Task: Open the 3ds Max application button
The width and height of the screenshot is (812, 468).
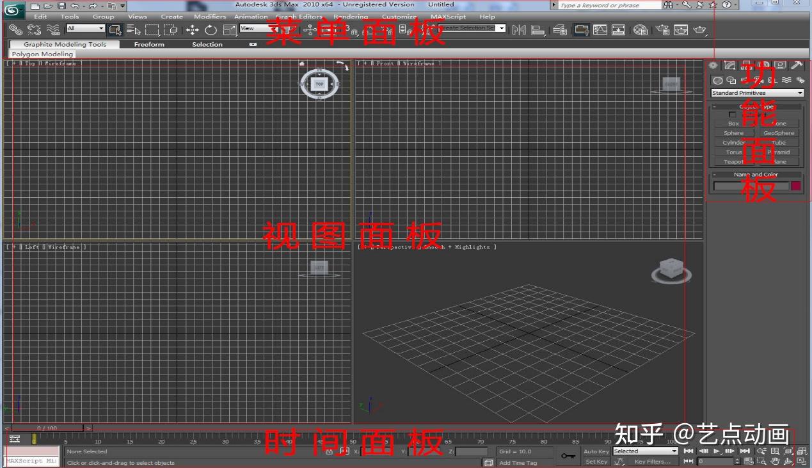Action: pos(14,10)
